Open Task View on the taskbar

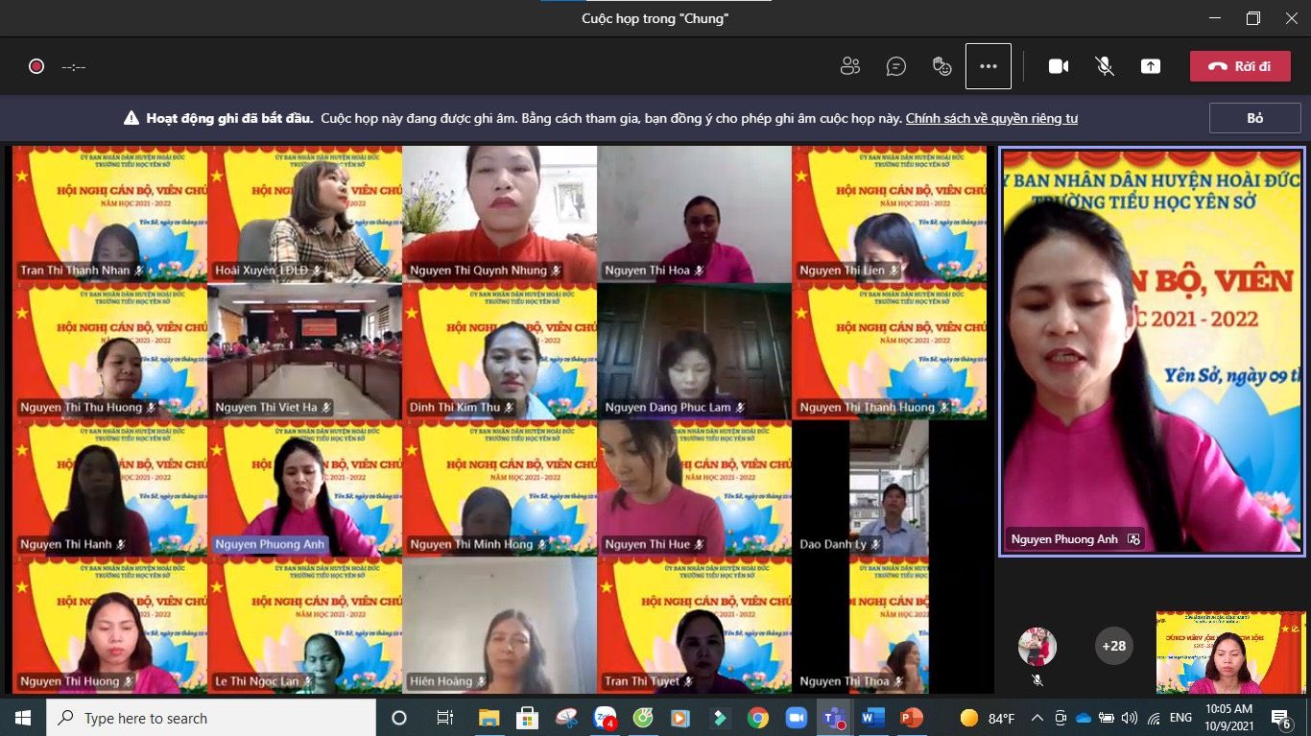[x=444, y=718]
